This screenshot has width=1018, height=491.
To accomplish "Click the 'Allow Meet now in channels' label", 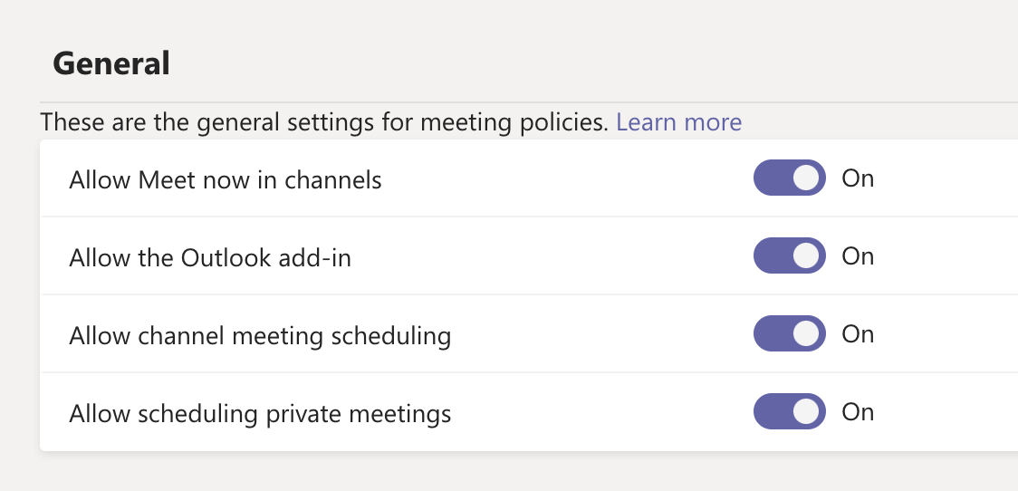I will click(225, 180).
